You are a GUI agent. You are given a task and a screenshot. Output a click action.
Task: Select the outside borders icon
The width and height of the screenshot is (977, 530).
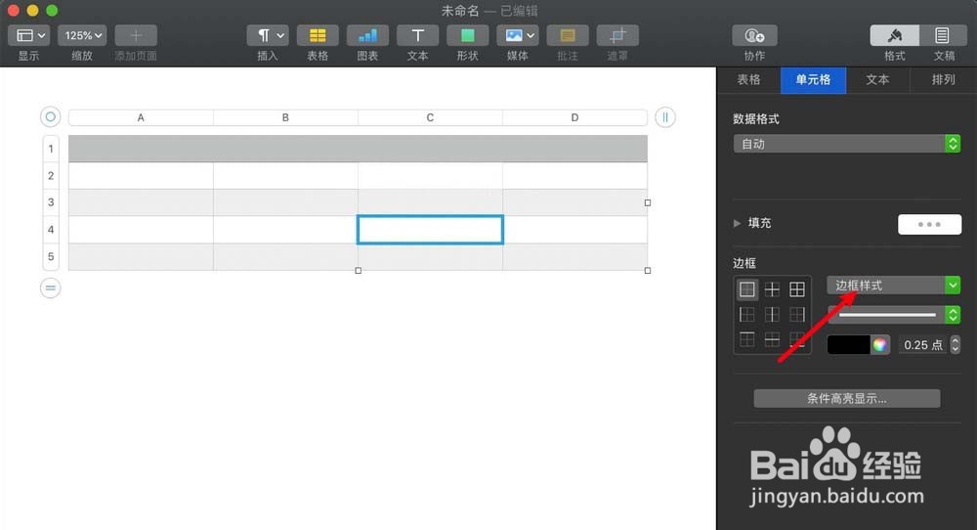point(747,289)
